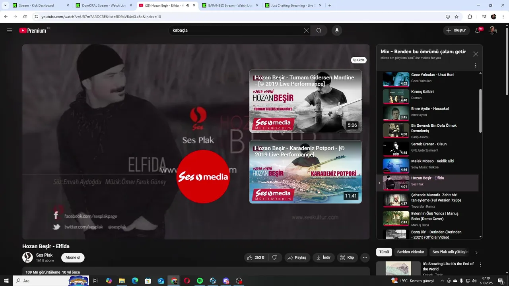509x286 pixels.
Task: Open the YouTube guide hamburger menu
Action: coord(10,31)
